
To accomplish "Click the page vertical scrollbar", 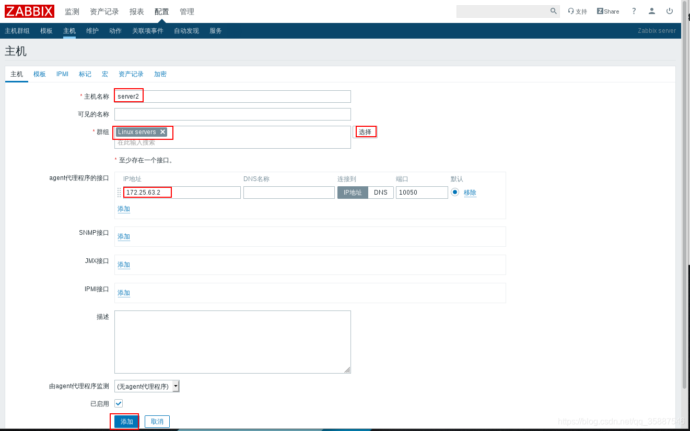I will [685, 194].
